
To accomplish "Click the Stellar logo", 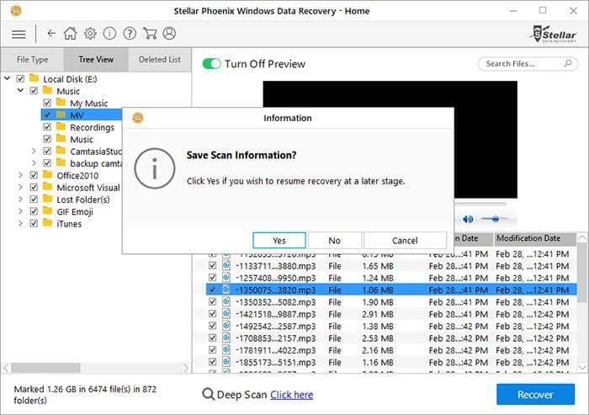I will [x=553, y=35].
